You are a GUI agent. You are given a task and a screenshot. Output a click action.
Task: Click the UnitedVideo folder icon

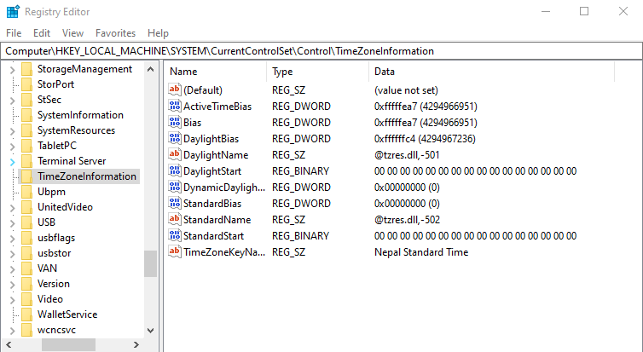[x=26, y=207]
